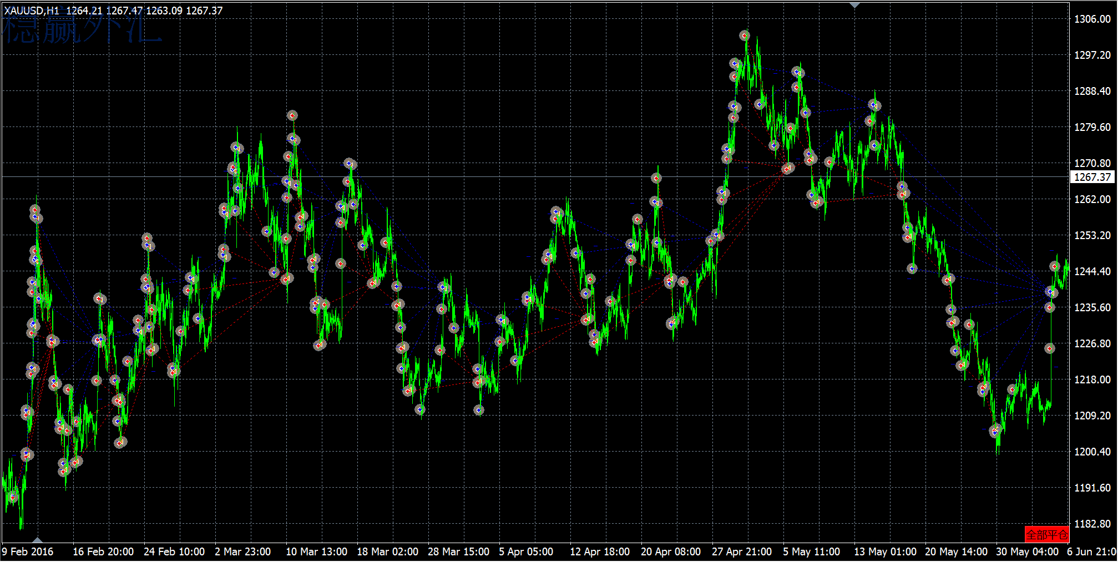The width and height of the screenshot is (1118, 562).
Task: Click the 1297.20 price axis label
Action: coord(1092,55)
